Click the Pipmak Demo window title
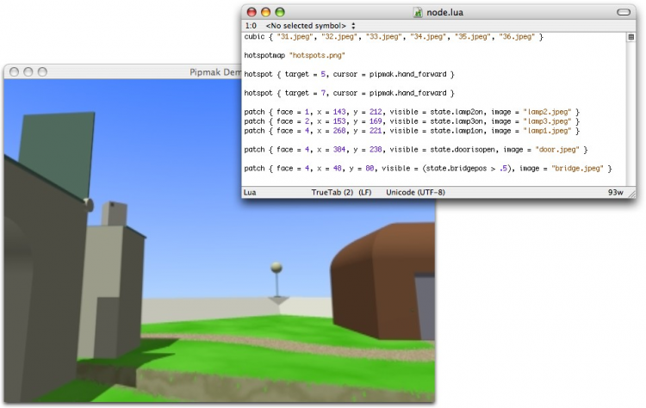The image size is (646, 408). 215,72
